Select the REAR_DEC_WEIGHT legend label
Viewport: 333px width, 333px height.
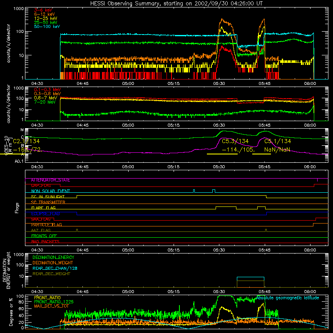(x=51, y=274)
